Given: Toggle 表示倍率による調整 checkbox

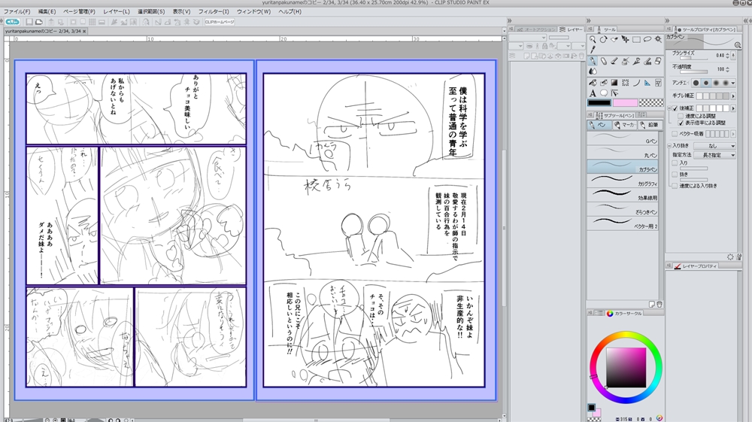Looking at the screenshot, I should [681, 123].
